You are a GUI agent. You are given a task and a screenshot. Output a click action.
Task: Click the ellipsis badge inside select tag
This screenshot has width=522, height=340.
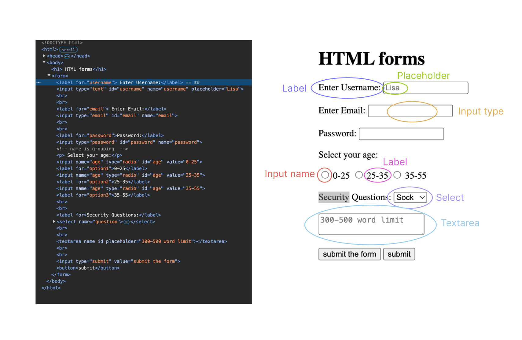tap(127, 222)
